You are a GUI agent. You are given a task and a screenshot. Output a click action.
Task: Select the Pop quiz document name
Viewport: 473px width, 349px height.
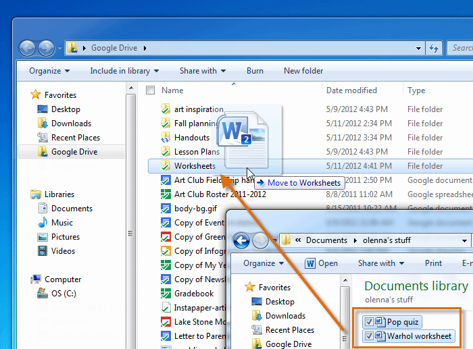(x=403, y=322)
